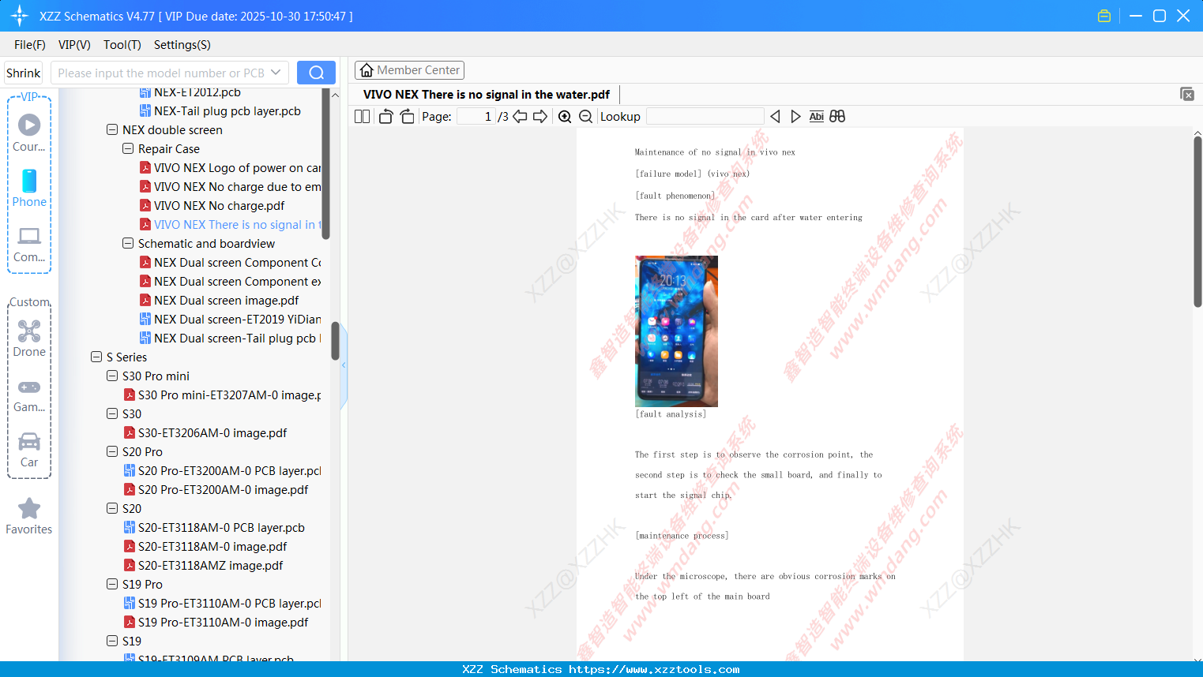1203x677 pixels.
Task: Open NEX Dual screen image.pdf
Action: pos(227,300)
